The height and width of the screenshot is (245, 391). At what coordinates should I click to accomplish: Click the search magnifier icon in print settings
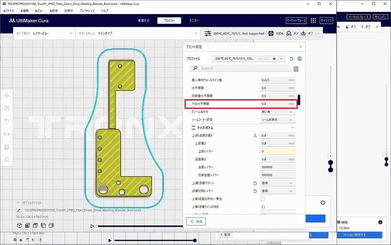pyautogui.click(x=195, y=68)
